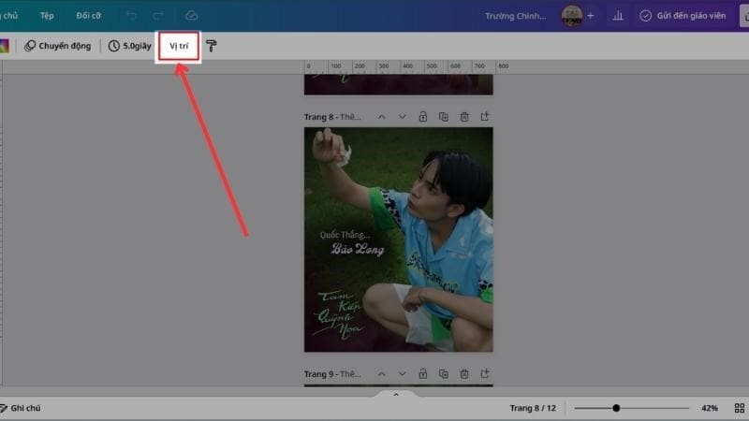
Task: Click the redo arrow icon
Action: (157, 16)
